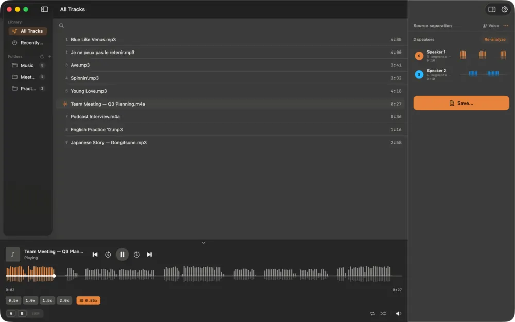Screen dimensions: 515x322
Task: Set playback speed to 1.5x
Action: click(x=47, y=301)
